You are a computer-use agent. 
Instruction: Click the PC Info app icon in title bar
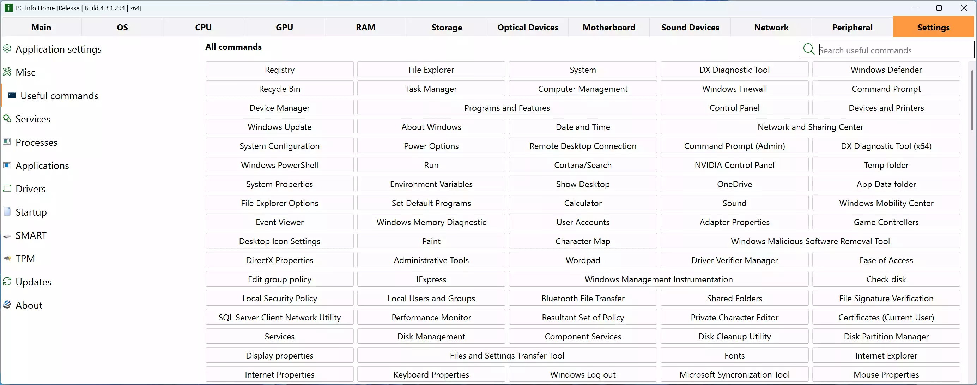click(x=8, y=7)
